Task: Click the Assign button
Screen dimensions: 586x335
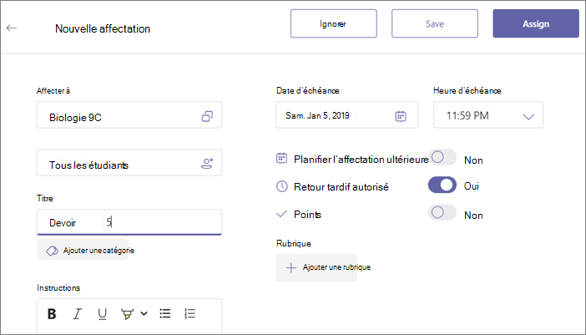Action: coord(536,23)
